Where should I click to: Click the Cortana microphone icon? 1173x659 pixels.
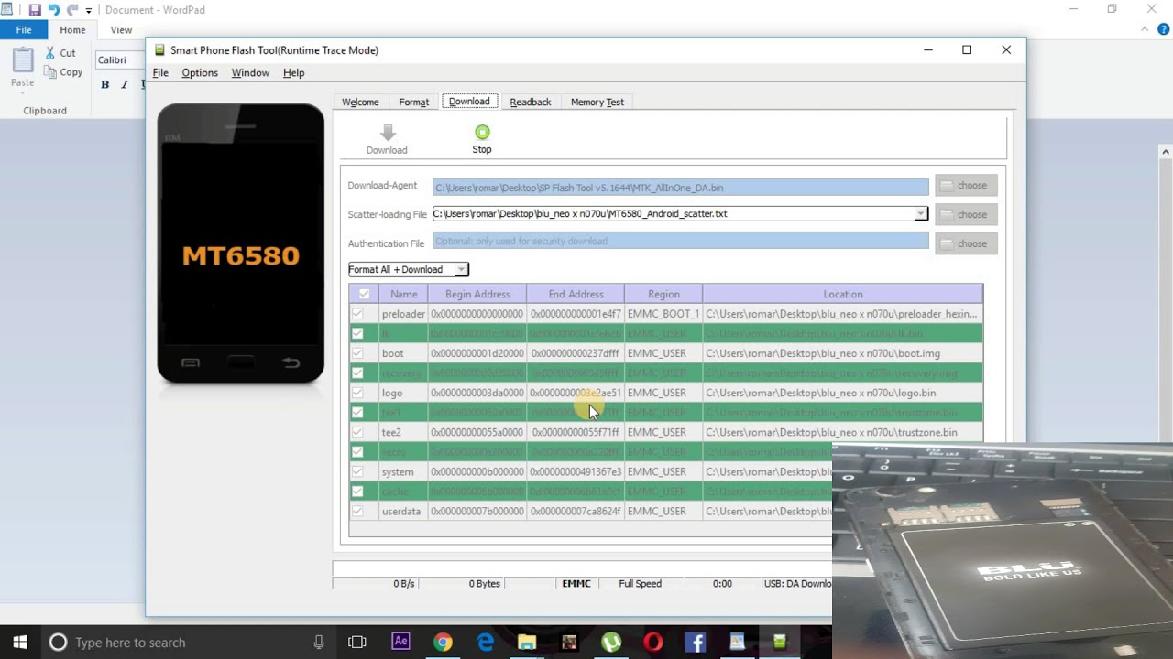pos(319,643)
